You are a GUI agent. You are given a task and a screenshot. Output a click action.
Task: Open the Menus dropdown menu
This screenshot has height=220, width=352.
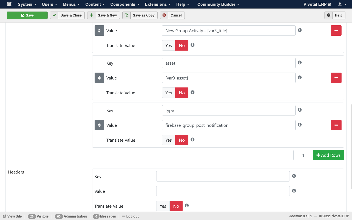tap(71, 4)
